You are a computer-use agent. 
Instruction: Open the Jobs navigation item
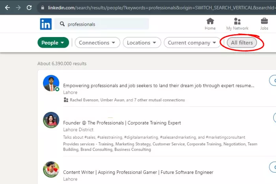(264, 24)
